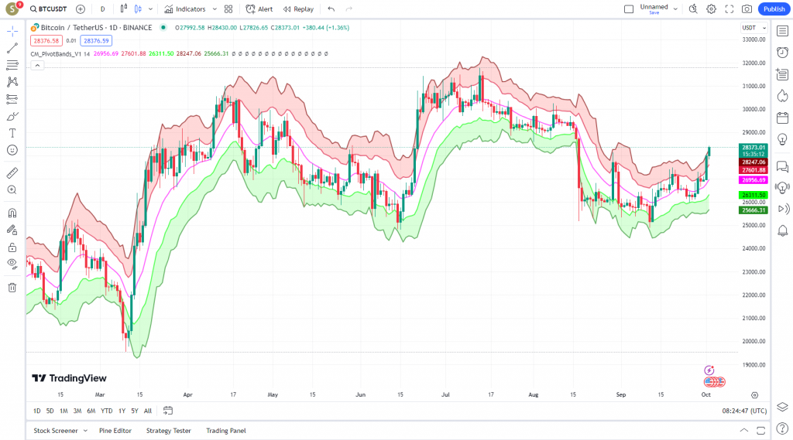Remove drawings with the trash icon
The image size is (793, 440).
(12, 288)
